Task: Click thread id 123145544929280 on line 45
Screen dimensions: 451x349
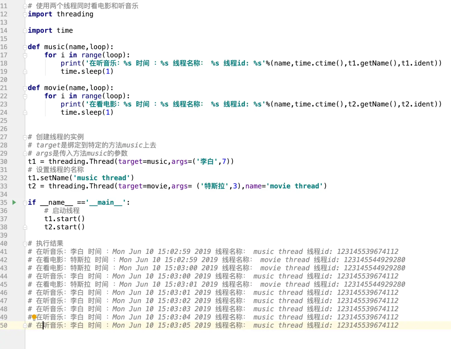Action: (x=375, y=284)
